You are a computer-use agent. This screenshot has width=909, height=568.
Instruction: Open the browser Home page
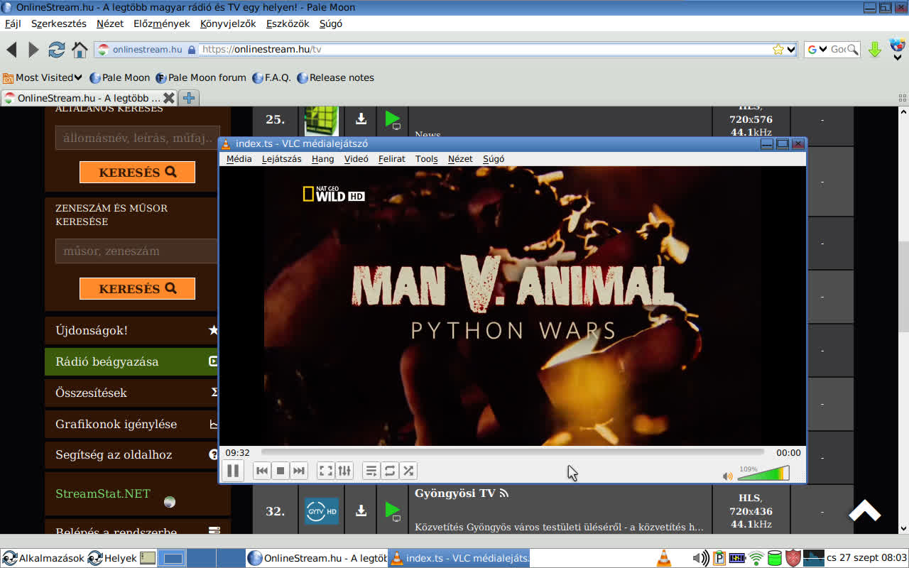click(x=80, y=50)
